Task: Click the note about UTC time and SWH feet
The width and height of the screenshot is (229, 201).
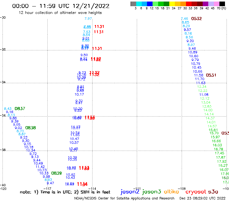Action: (65, 192)
